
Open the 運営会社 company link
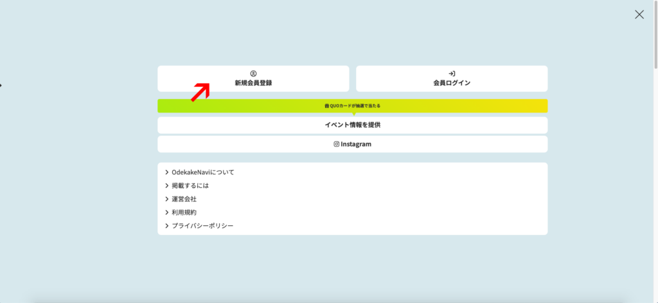click(x=184, y=199)
